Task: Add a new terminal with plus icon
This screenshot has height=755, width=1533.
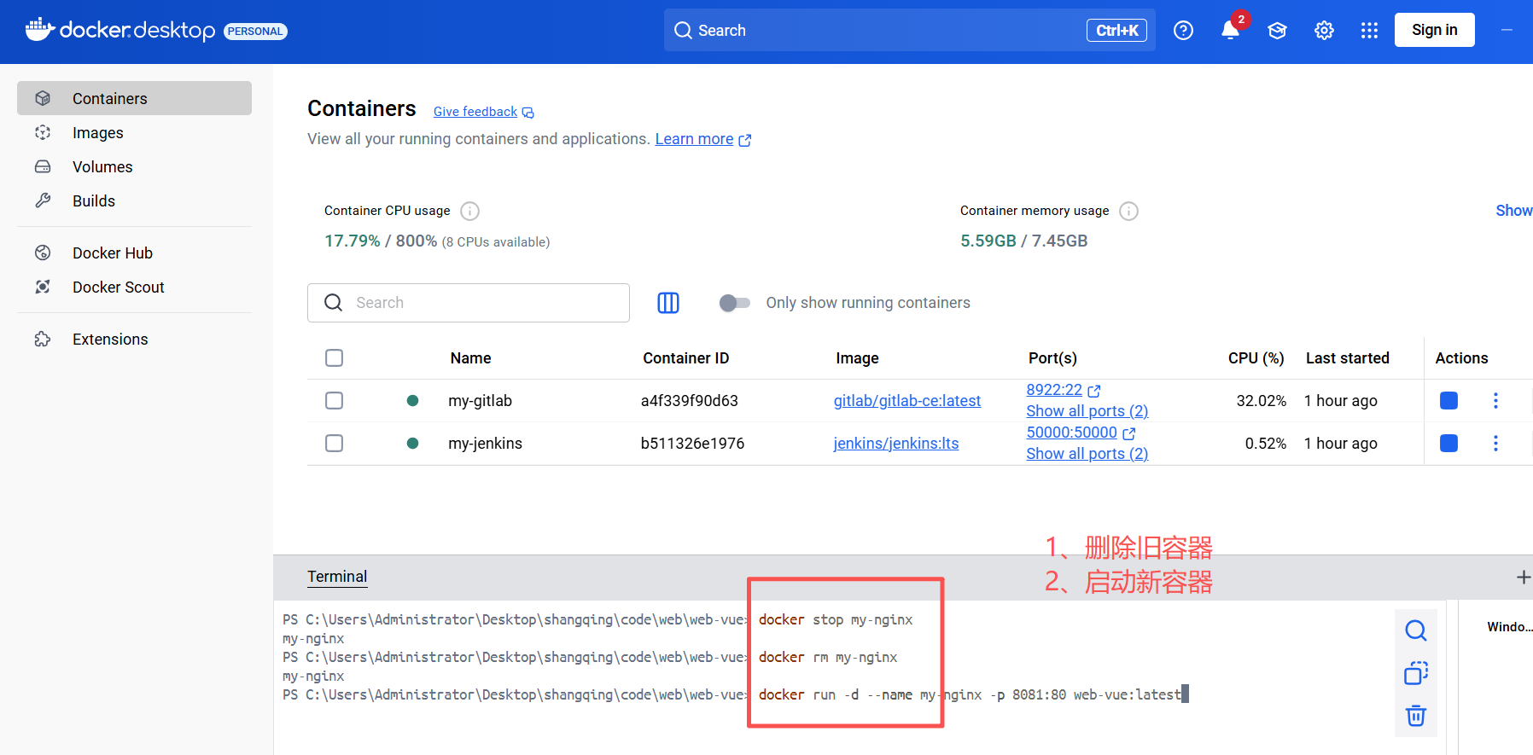Action: (x=1523, y=578)
